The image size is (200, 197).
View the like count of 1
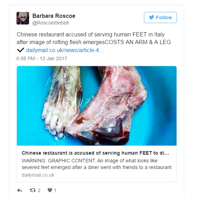55,190
